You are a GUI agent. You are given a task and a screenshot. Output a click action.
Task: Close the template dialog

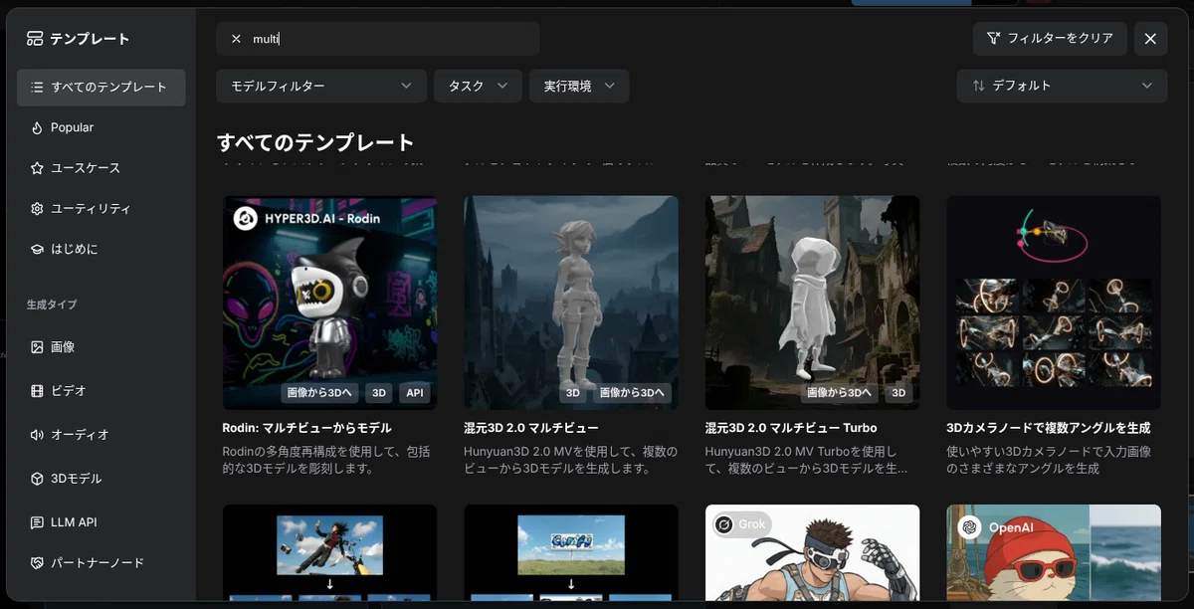pos(1150,39)
